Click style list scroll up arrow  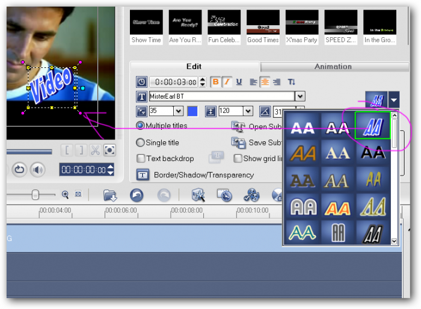(394, 115)
